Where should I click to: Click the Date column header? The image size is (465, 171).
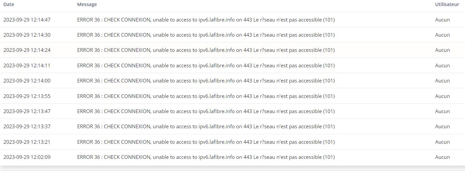point(9,4)
